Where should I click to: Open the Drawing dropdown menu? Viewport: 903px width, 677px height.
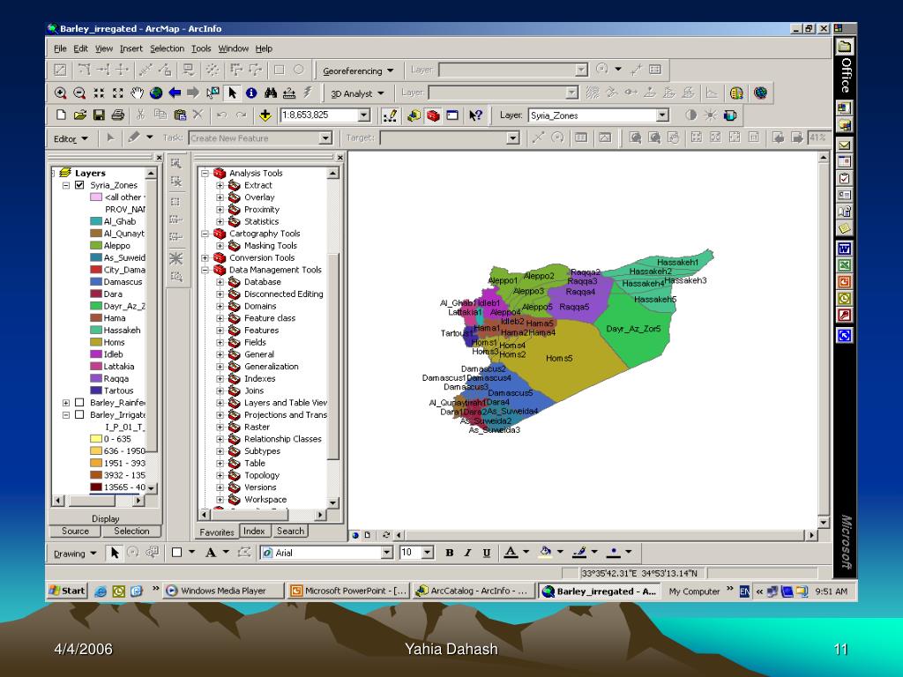coord(75,554)
